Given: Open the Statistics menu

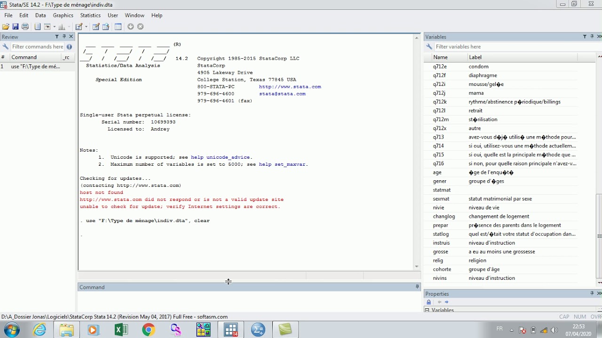Looking at the screenshot, I should (90, 15).
